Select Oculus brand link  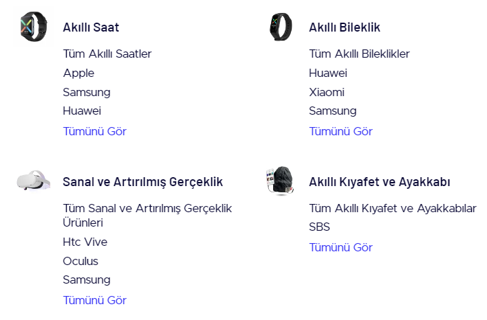80,261
